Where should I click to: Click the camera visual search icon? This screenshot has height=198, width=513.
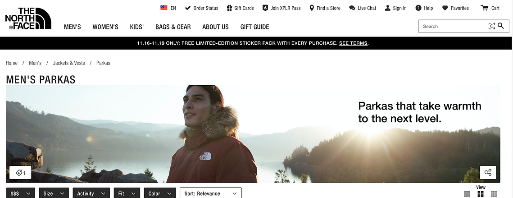point(491,26)
